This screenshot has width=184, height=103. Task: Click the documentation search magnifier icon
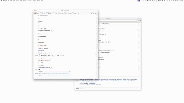(138, 21)
